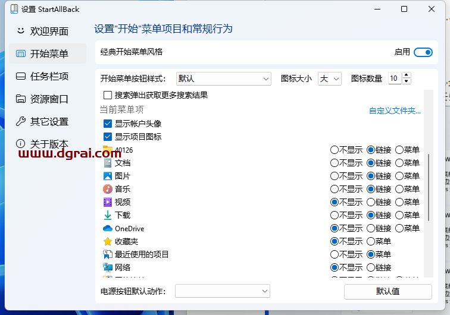Image resolution: width=450 pixels, height=315 pixels.
Task: Select 菜单 for the 40126 folder
Action: coord(399,150)
